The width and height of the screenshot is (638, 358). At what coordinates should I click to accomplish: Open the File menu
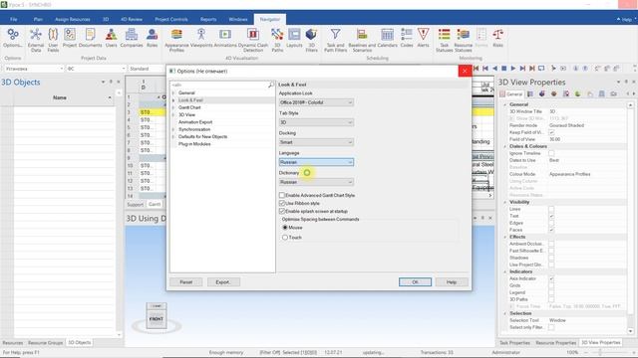[x=13, y=19]
